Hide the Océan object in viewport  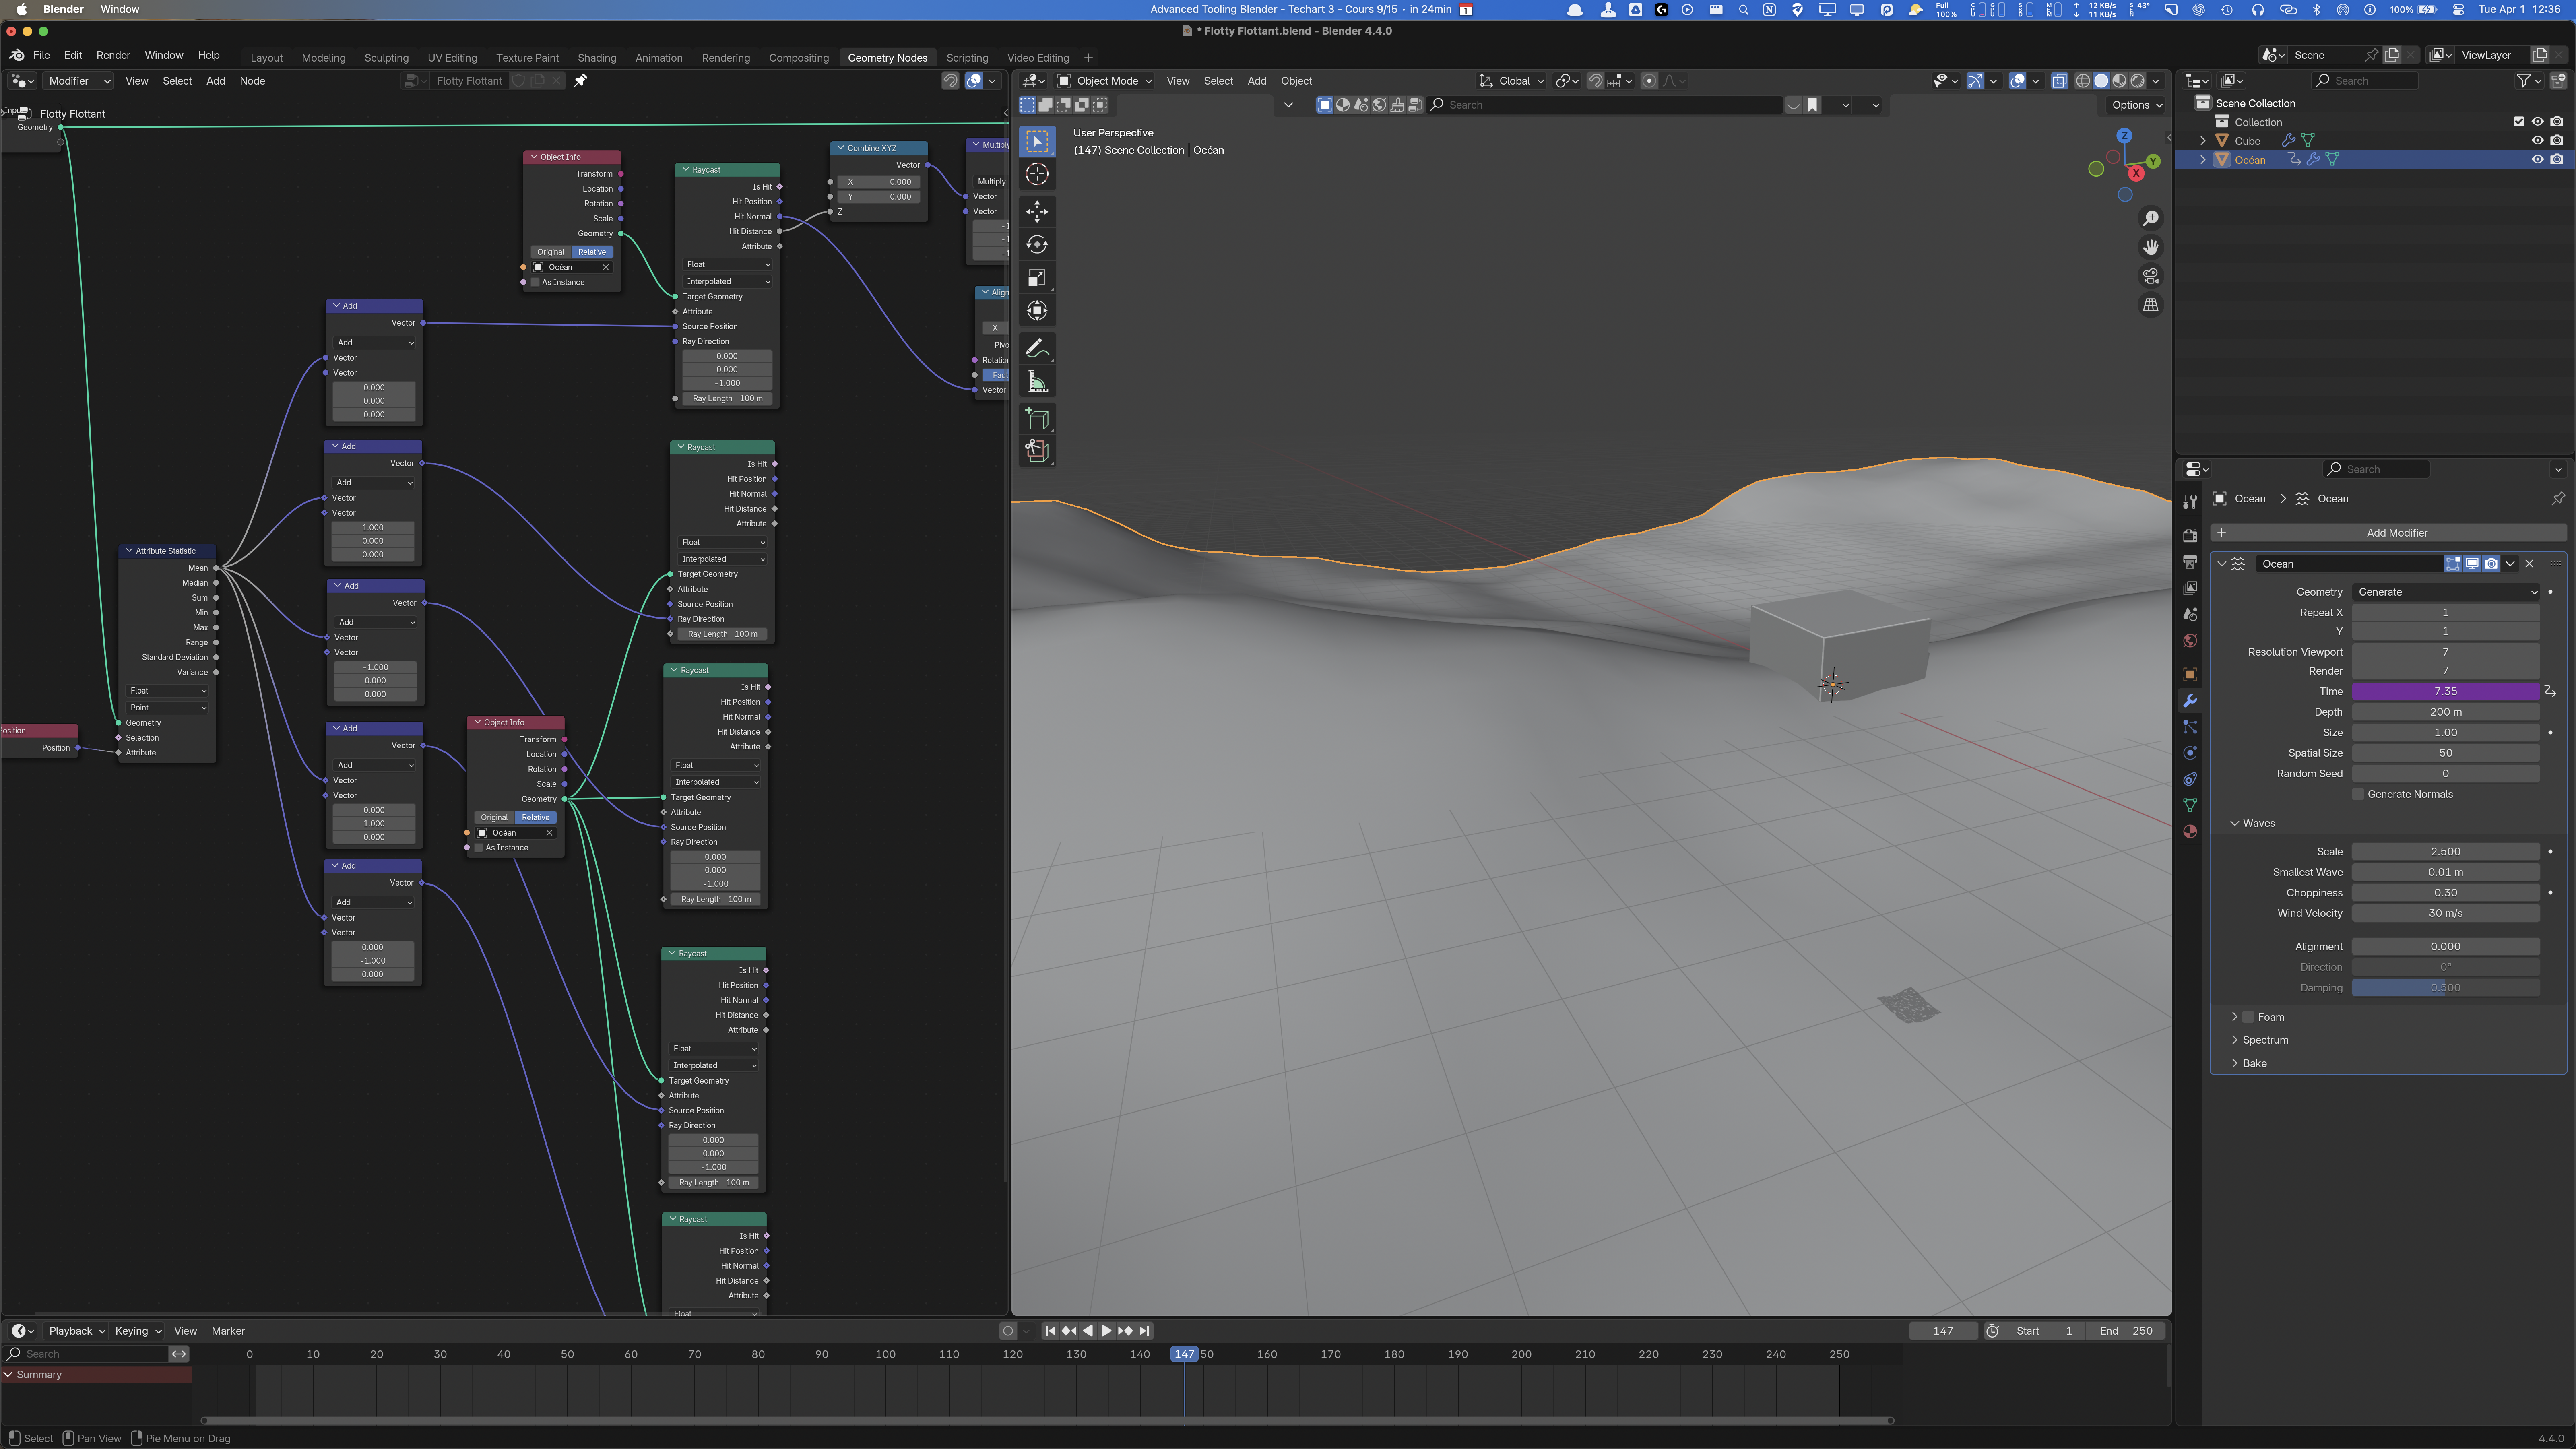pos(2537,160)
